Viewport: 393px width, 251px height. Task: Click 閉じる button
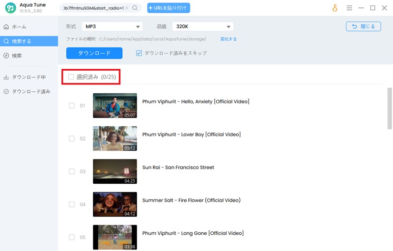tap(364, 27)
